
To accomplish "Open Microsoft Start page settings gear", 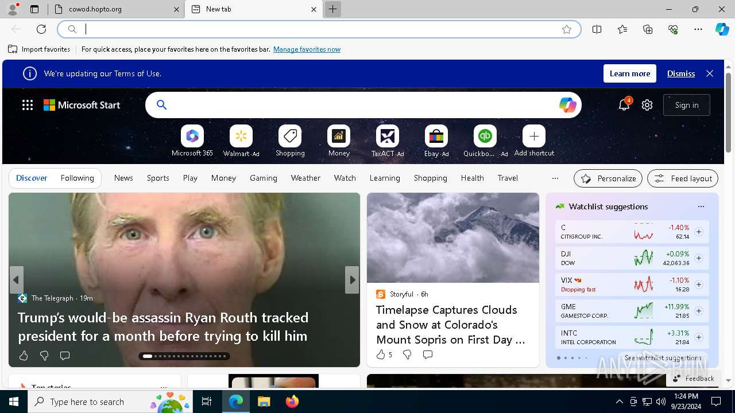I will tap(647, 105).
